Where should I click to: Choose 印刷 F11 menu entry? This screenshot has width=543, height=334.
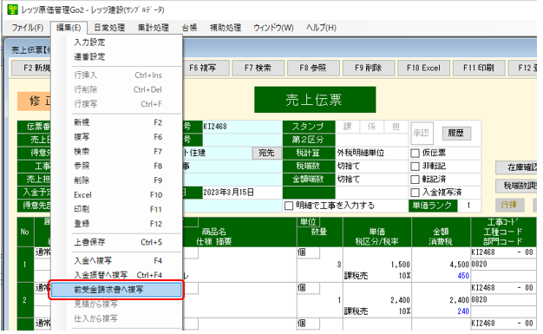point(117,209)
